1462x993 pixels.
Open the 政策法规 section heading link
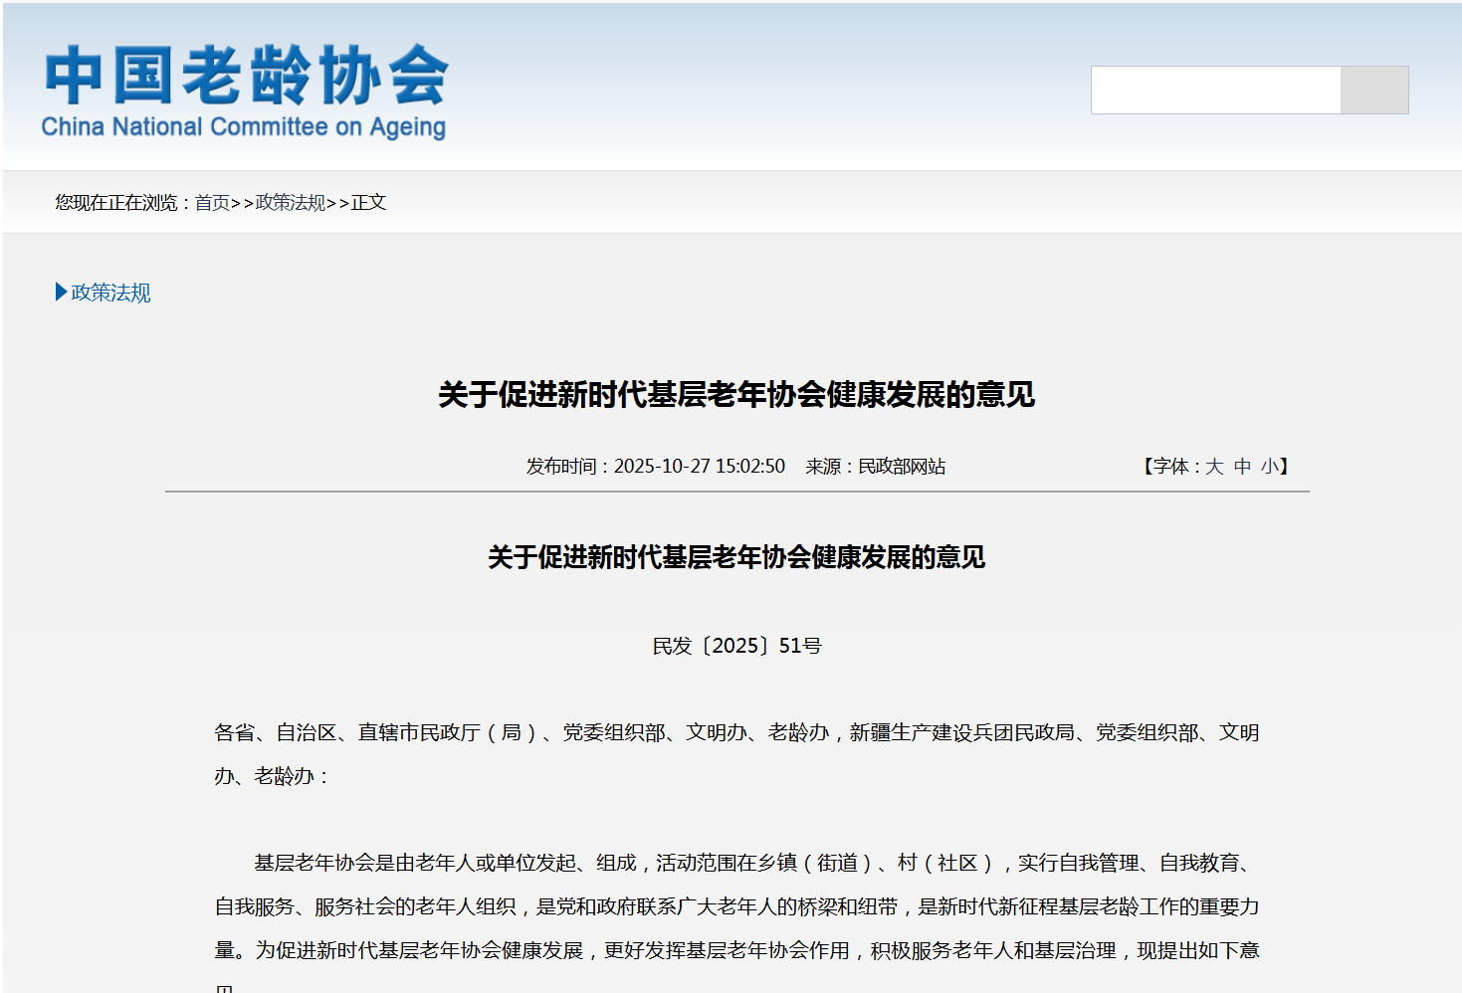click(x=110, y=293)
